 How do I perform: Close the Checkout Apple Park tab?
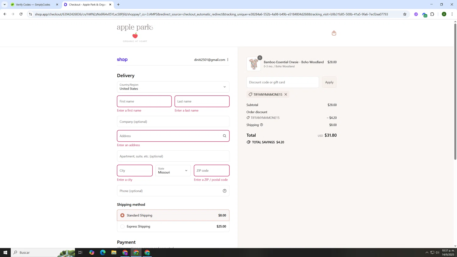click(x=110, y=5)
